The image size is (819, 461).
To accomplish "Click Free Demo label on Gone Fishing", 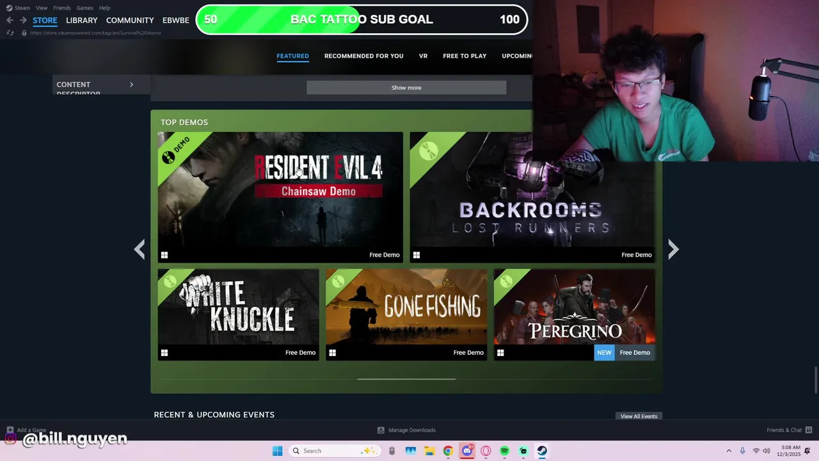I will click(468, 353).
